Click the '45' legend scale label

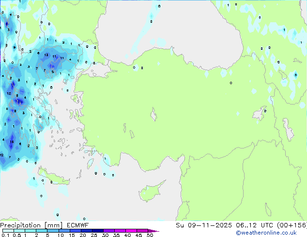138,235
